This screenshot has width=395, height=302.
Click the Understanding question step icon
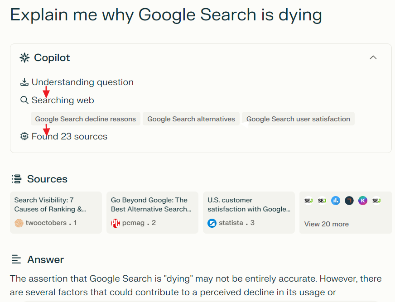[x=24, y=82]
